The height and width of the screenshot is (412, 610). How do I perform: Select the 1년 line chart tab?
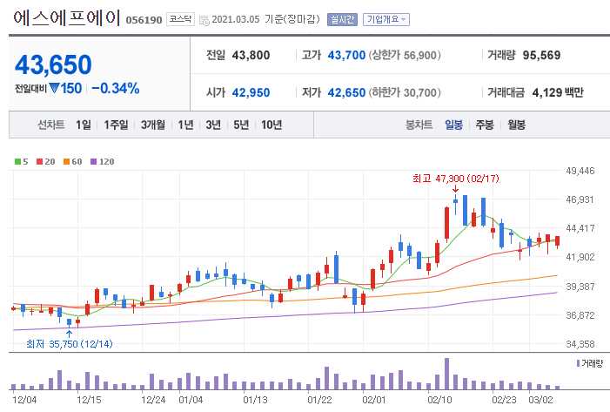(x=185, y=125)
